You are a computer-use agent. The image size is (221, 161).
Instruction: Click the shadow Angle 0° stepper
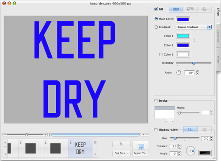point(180,153)
